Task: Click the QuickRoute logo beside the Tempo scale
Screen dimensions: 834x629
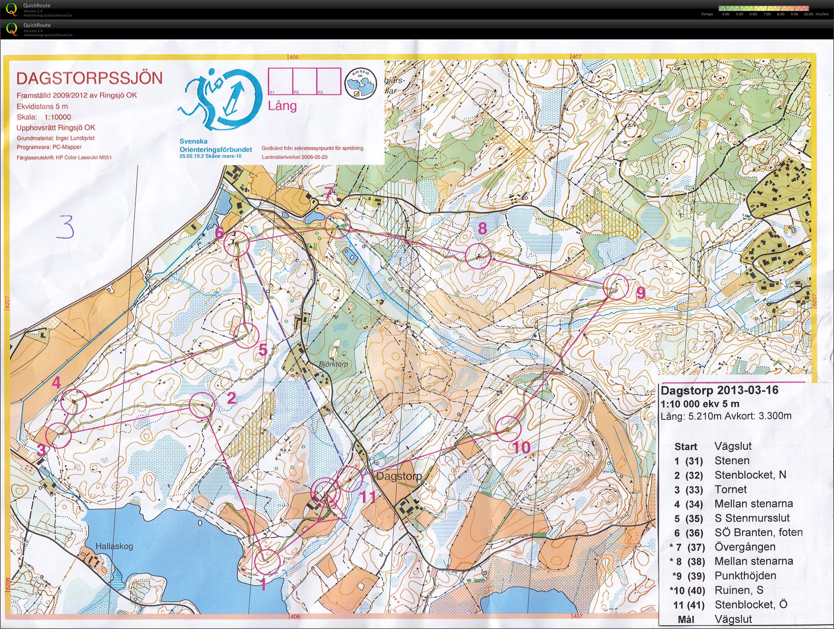Action: pyautogui.click(x=12, y=9)
